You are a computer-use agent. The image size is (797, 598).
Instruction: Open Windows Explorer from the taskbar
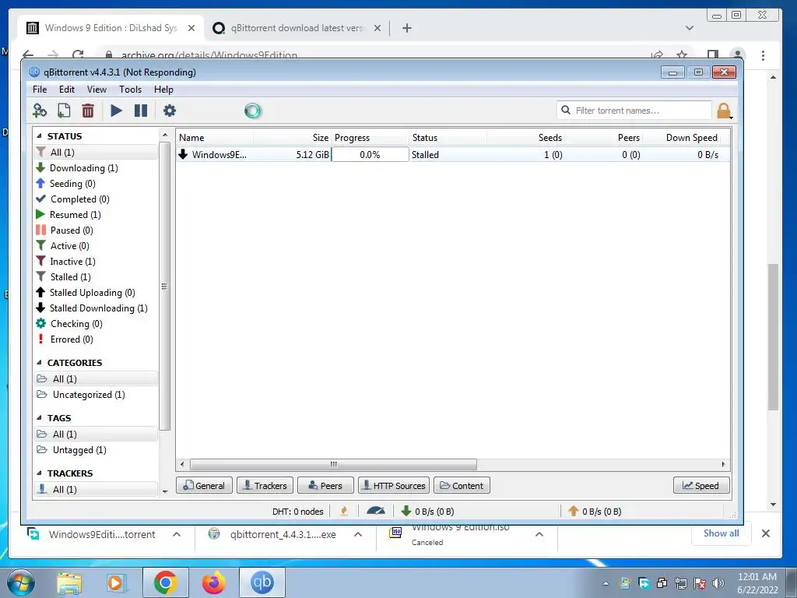click(69, 582)
